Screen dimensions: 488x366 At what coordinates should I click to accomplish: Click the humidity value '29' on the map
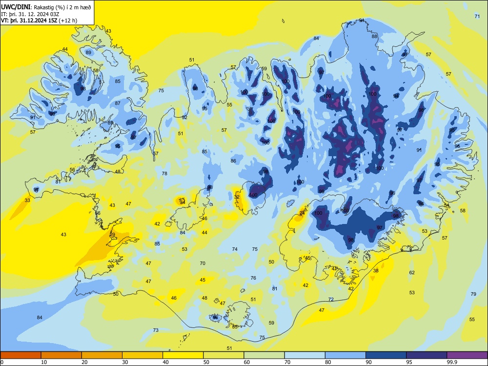[x=112, y=235]
